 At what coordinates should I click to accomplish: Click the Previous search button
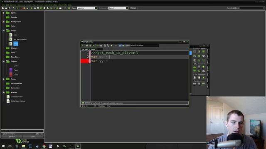point(12,137)
